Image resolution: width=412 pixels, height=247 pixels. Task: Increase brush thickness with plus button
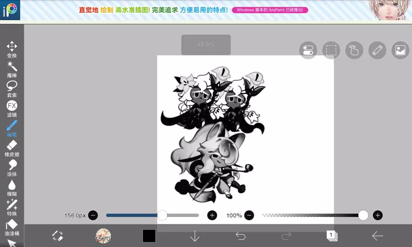[212, 215]
